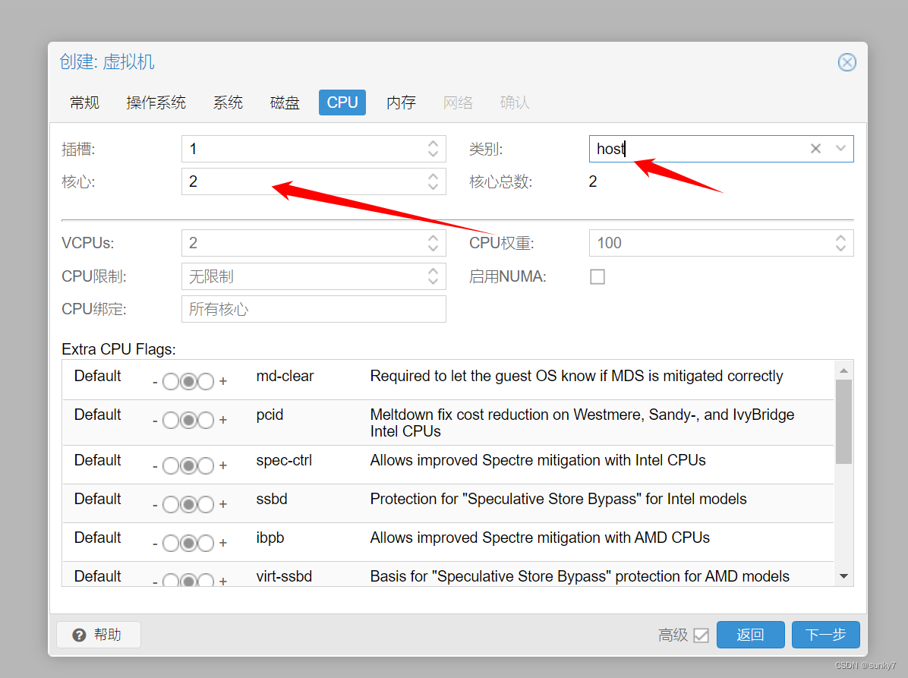Decrease 核心 value with the down stepper arrow
Screen dimensions: 908x678
pyautogui.click(x=432, y=186)
